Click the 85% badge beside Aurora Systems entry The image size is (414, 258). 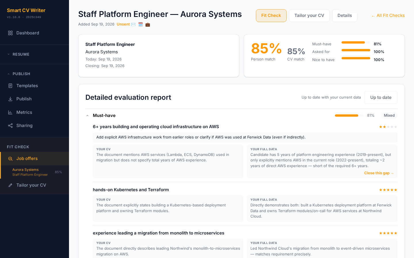coord(58,172)
